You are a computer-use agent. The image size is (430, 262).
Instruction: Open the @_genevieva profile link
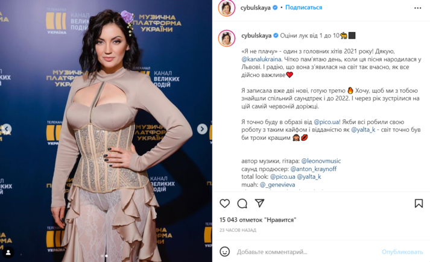(277, 185)
